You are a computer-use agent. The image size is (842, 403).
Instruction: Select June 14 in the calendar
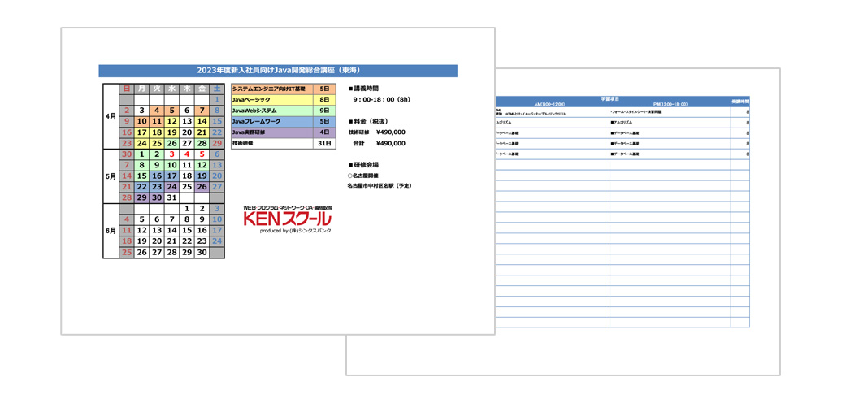point(171,230)
